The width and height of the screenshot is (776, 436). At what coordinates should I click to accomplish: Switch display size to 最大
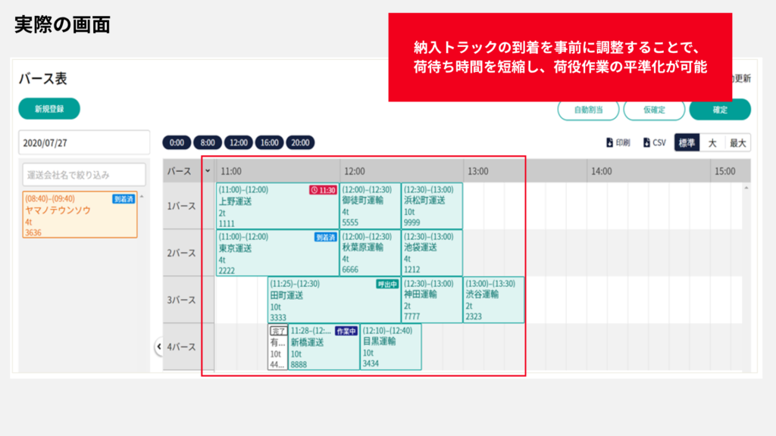pyautogui.click(x=737, y=142)
